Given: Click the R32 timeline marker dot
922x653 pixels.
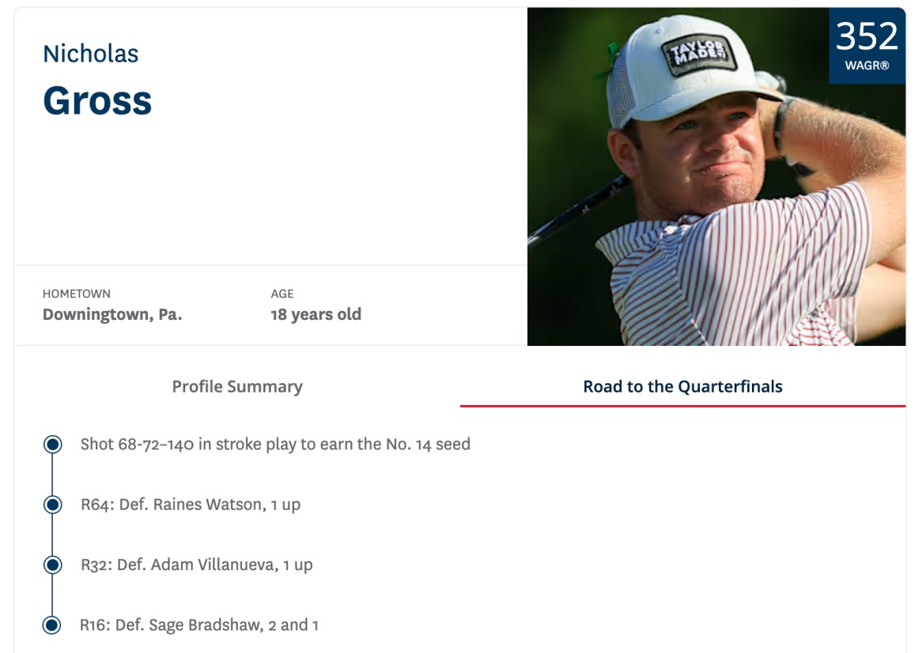Looking at the screenshot, I should tap(52, 565).
